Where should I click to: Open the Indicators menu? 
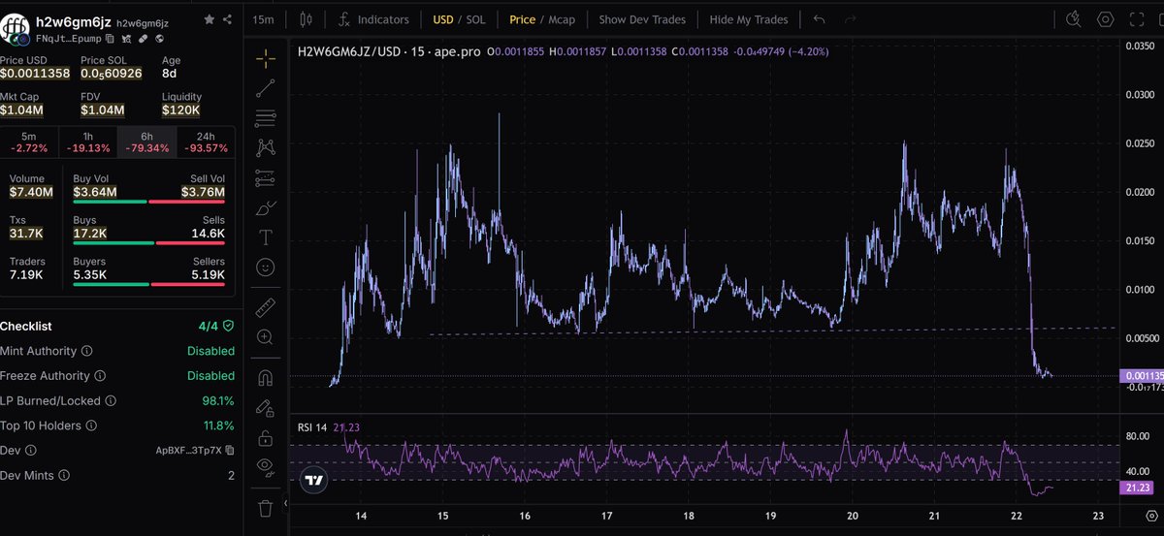(373, 19)
